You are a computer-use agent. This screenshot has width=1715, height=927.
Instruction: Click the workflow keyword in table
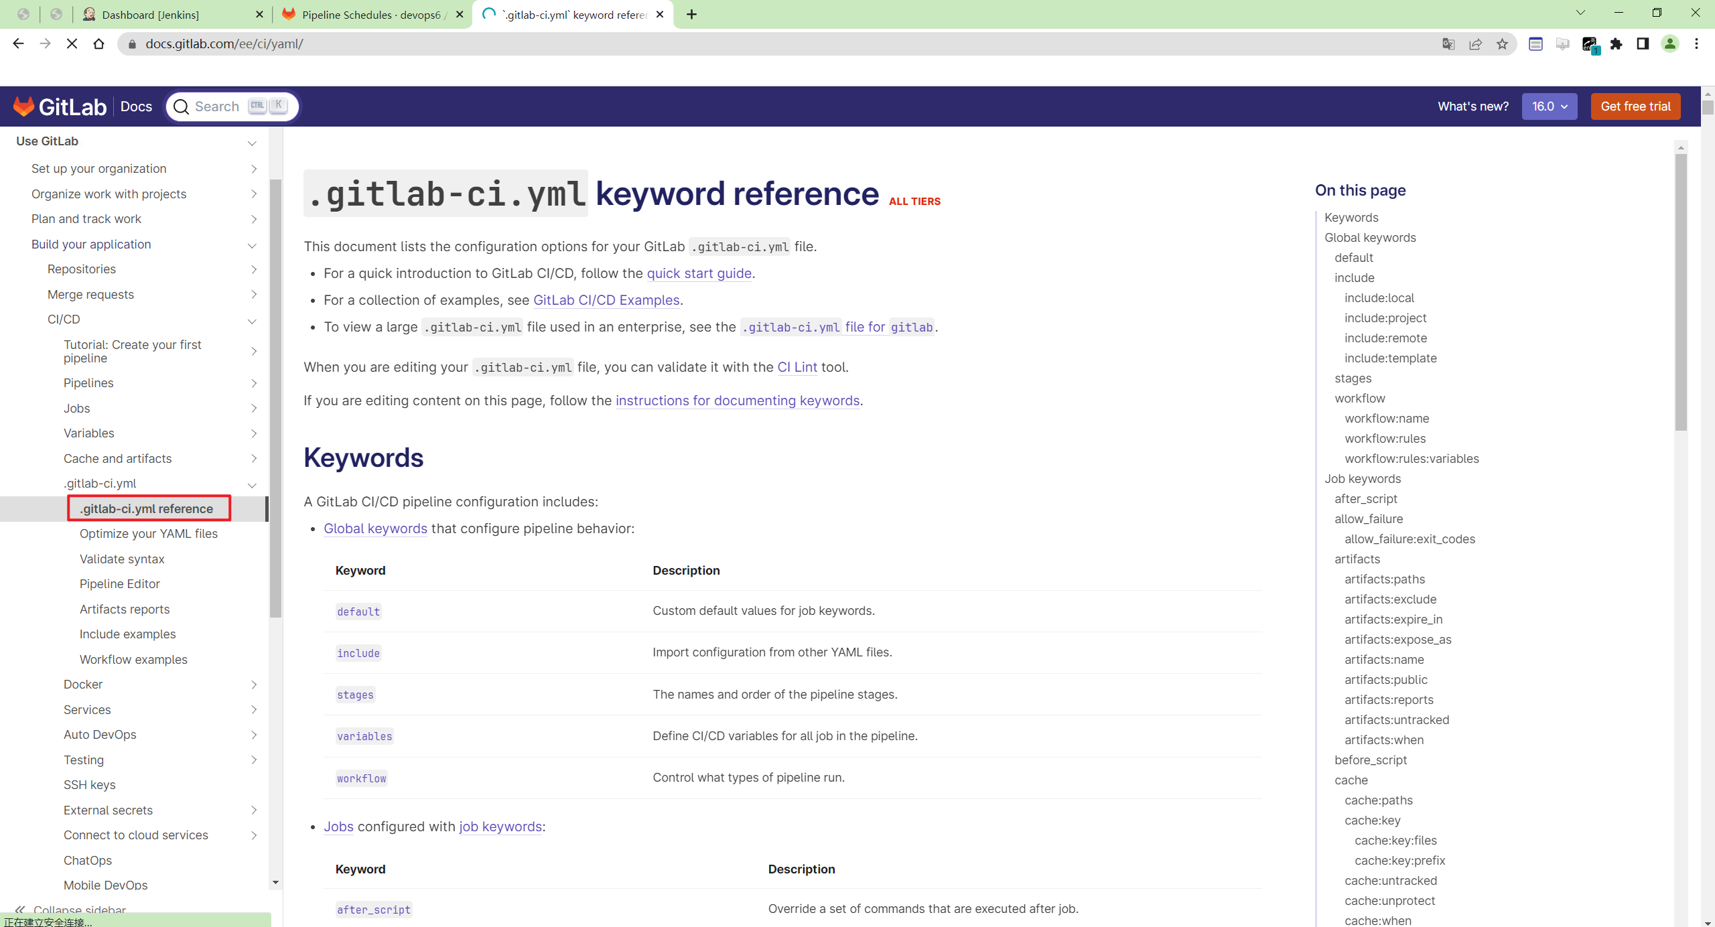point(361,778)
